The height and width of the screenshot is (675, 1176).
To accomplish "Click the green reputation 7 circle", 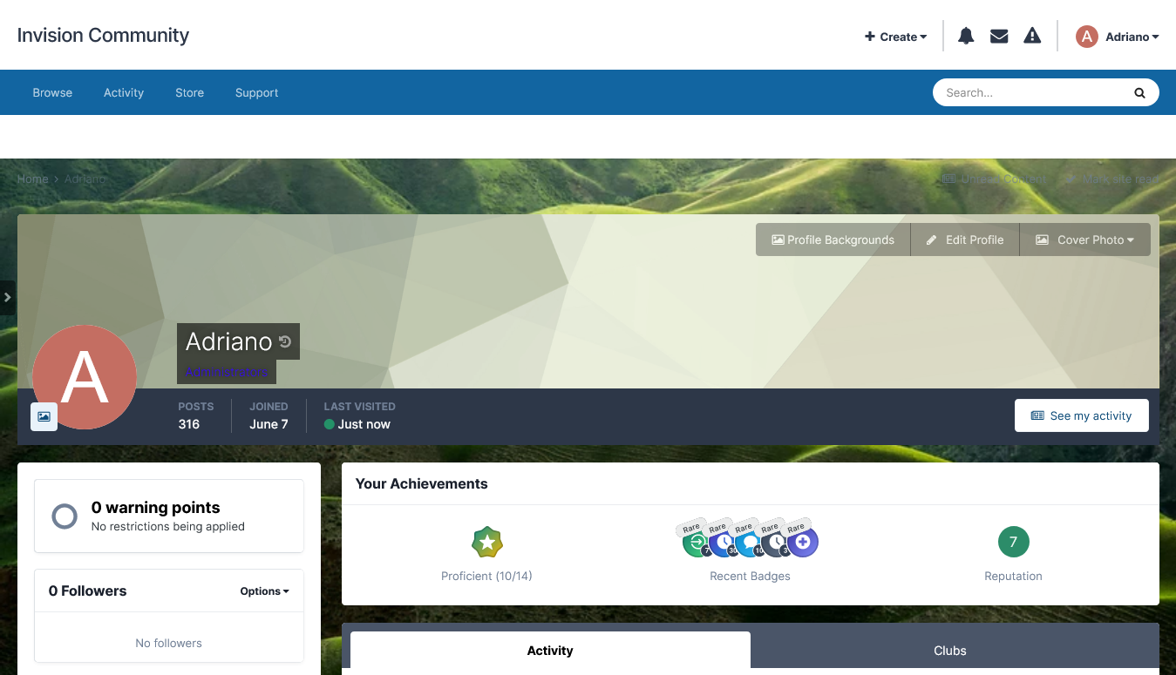I will 1013,542.
